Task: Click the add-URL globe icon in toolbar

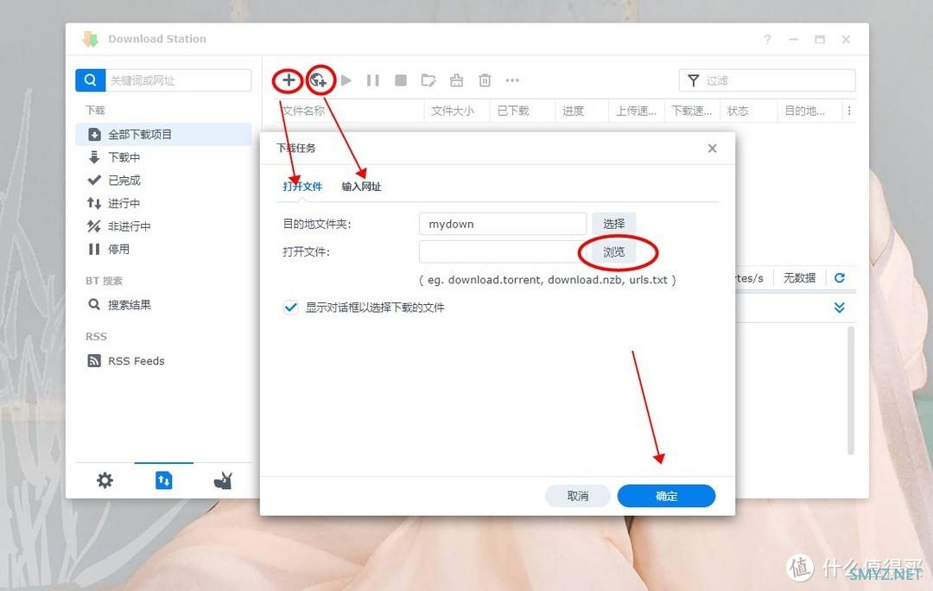Action: 319,79
